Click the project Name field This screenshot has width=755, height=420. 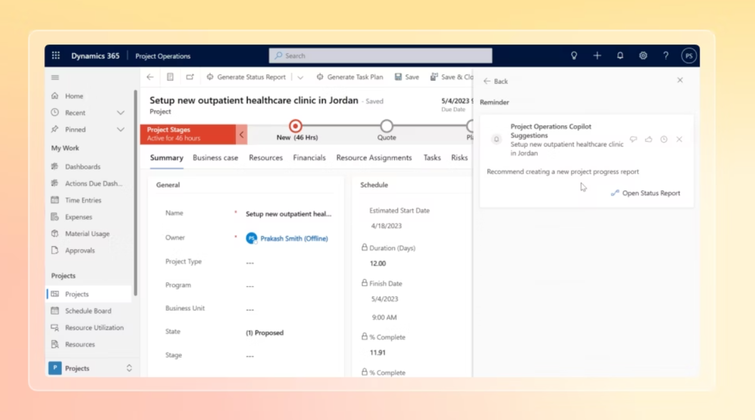(289, 214)
